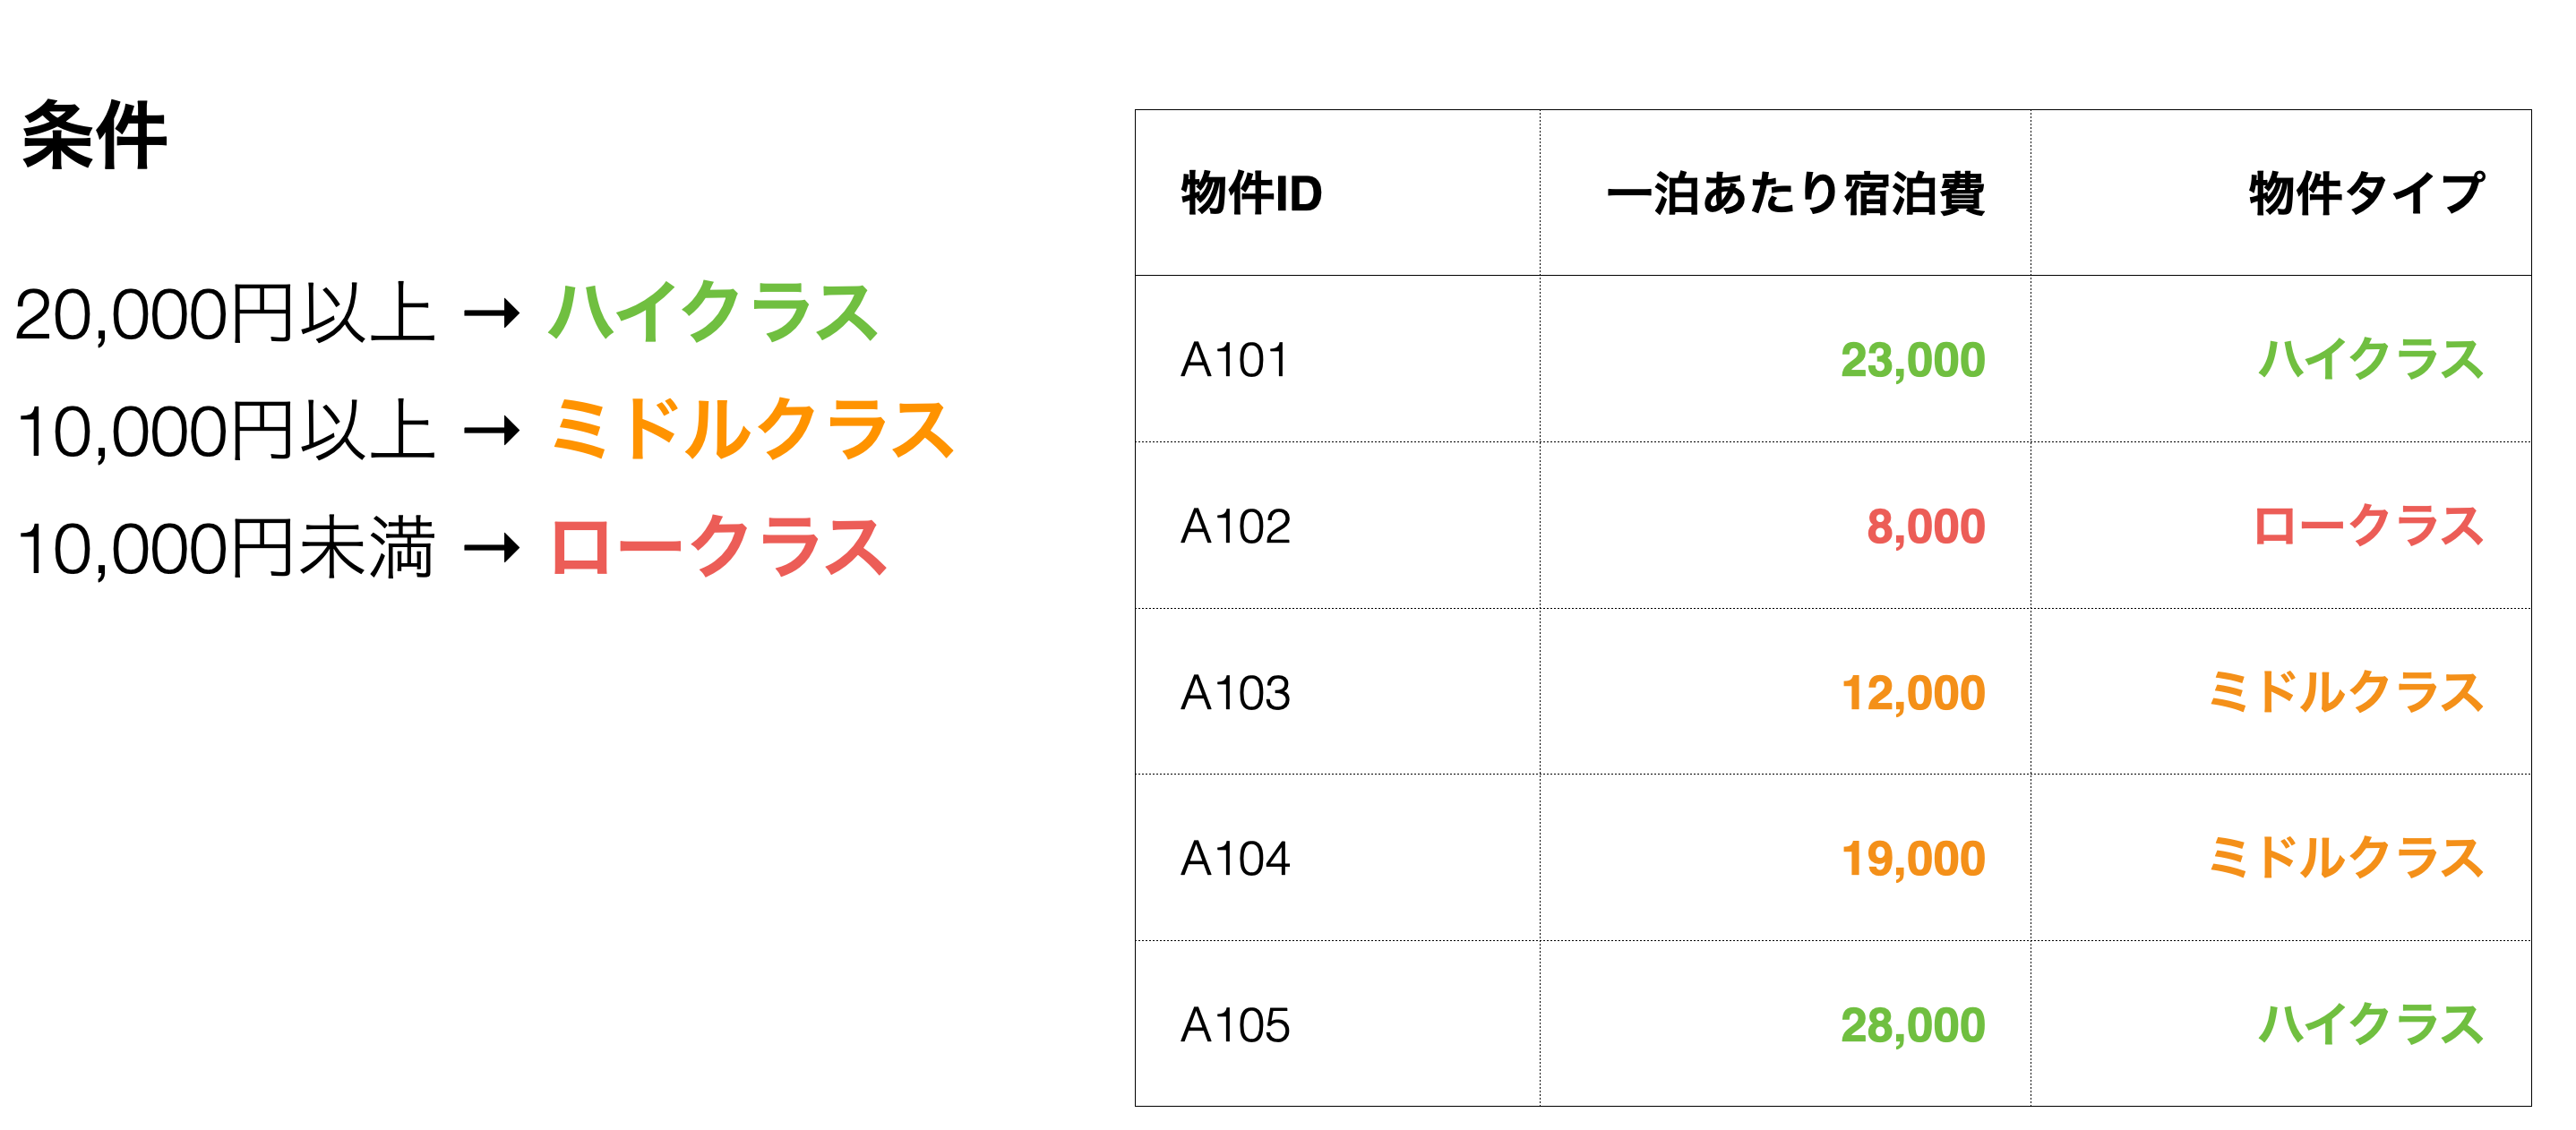2576x1130 pixels.
Task: Click the large orange ミドルクラス condition label
Action: pos(752,431)
